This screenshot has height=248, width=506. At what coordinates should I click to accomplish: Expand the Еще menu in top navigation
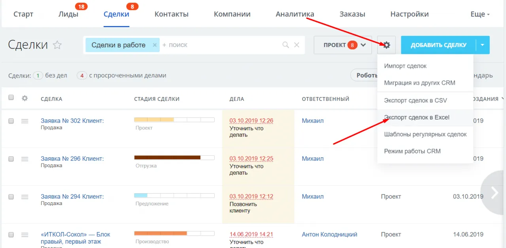point(480,14)
